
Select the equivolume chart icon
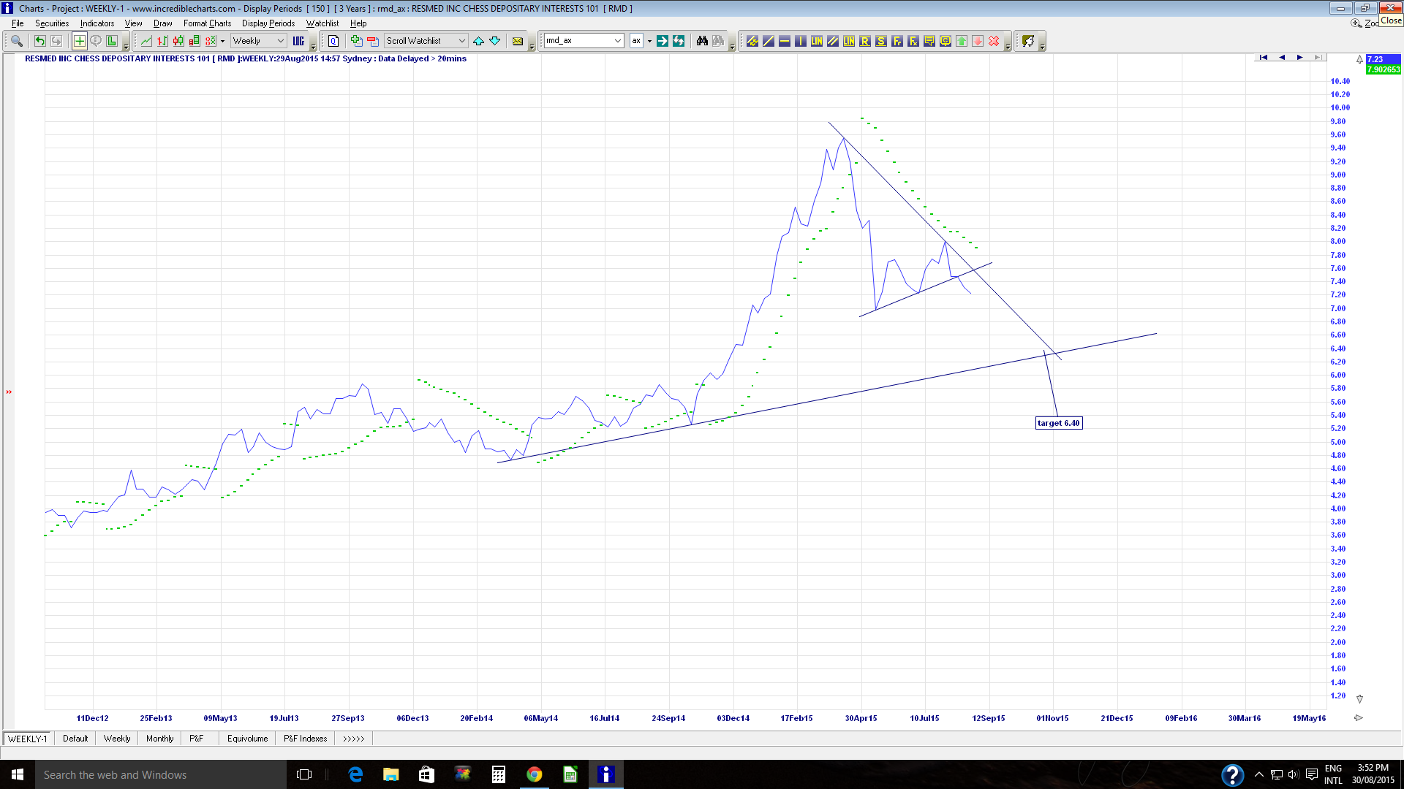tap(195, 41)
